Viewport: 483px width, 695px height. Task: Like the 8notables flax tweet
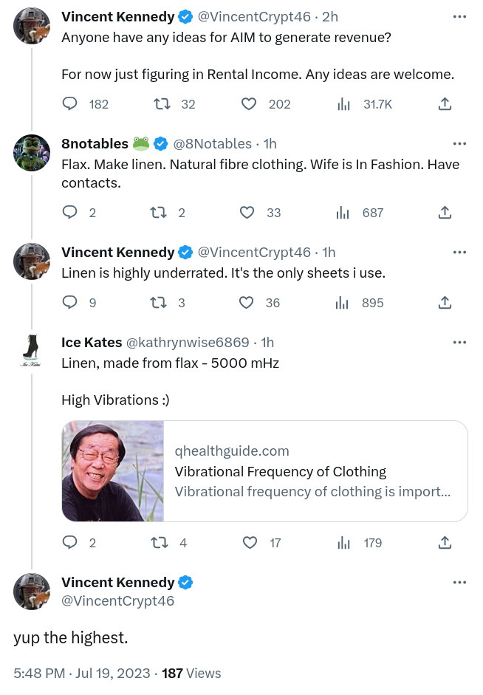tap(247, 213)
